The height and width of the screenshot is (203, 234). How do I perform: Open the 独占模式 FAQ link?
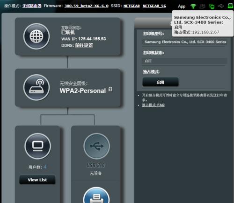coord(153,105)
